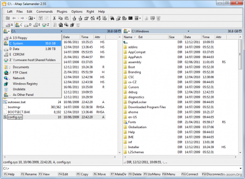
Task: Click the filter funnel toolbar icon
Action: pyautogui.click(x=41, y=18)
